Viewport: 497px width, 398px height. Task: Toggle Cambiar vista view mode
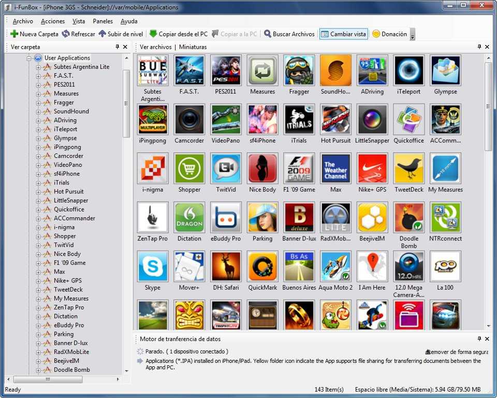343,34
